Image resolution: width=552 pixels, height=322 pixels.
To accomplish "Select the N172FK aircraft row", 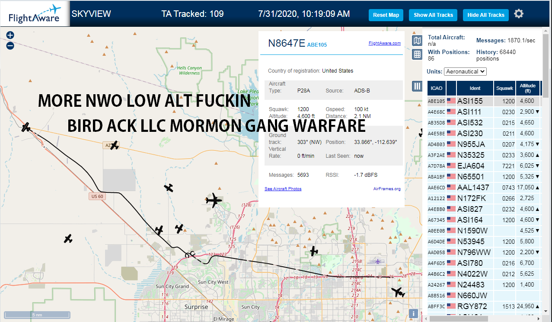I will coord(484,198).
